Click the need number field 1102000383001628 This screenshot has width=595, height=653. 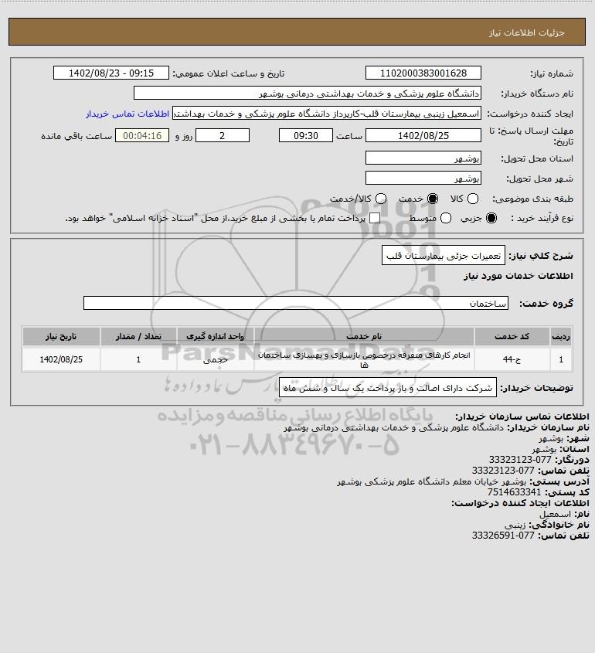(423, 73)
